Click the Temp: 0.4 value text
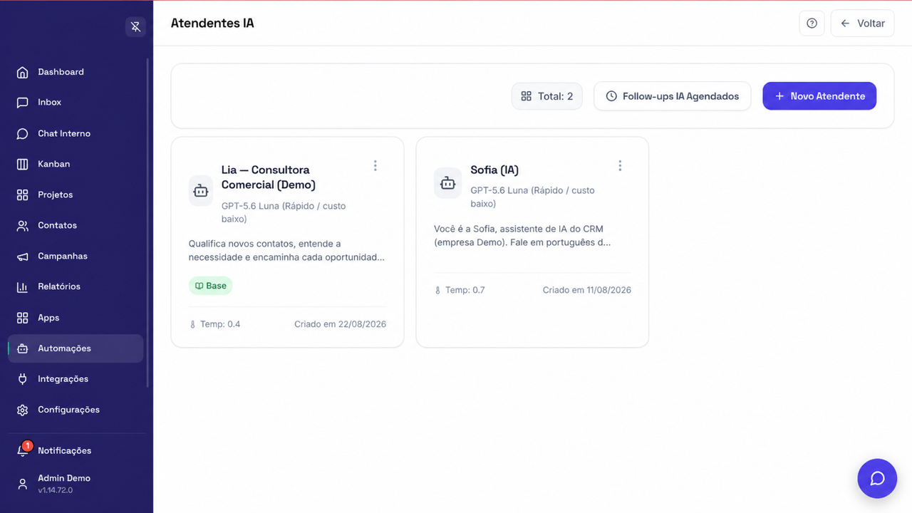This screenshot has width=912, height=513. tap(220, 324)
